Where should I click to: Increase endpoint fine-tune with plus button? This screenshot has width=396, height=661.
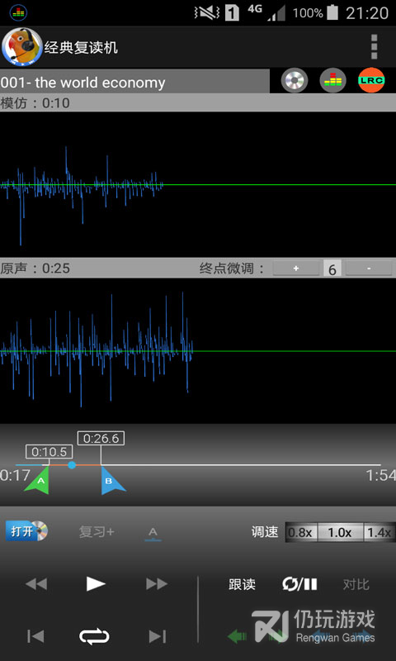pos(296,269)
